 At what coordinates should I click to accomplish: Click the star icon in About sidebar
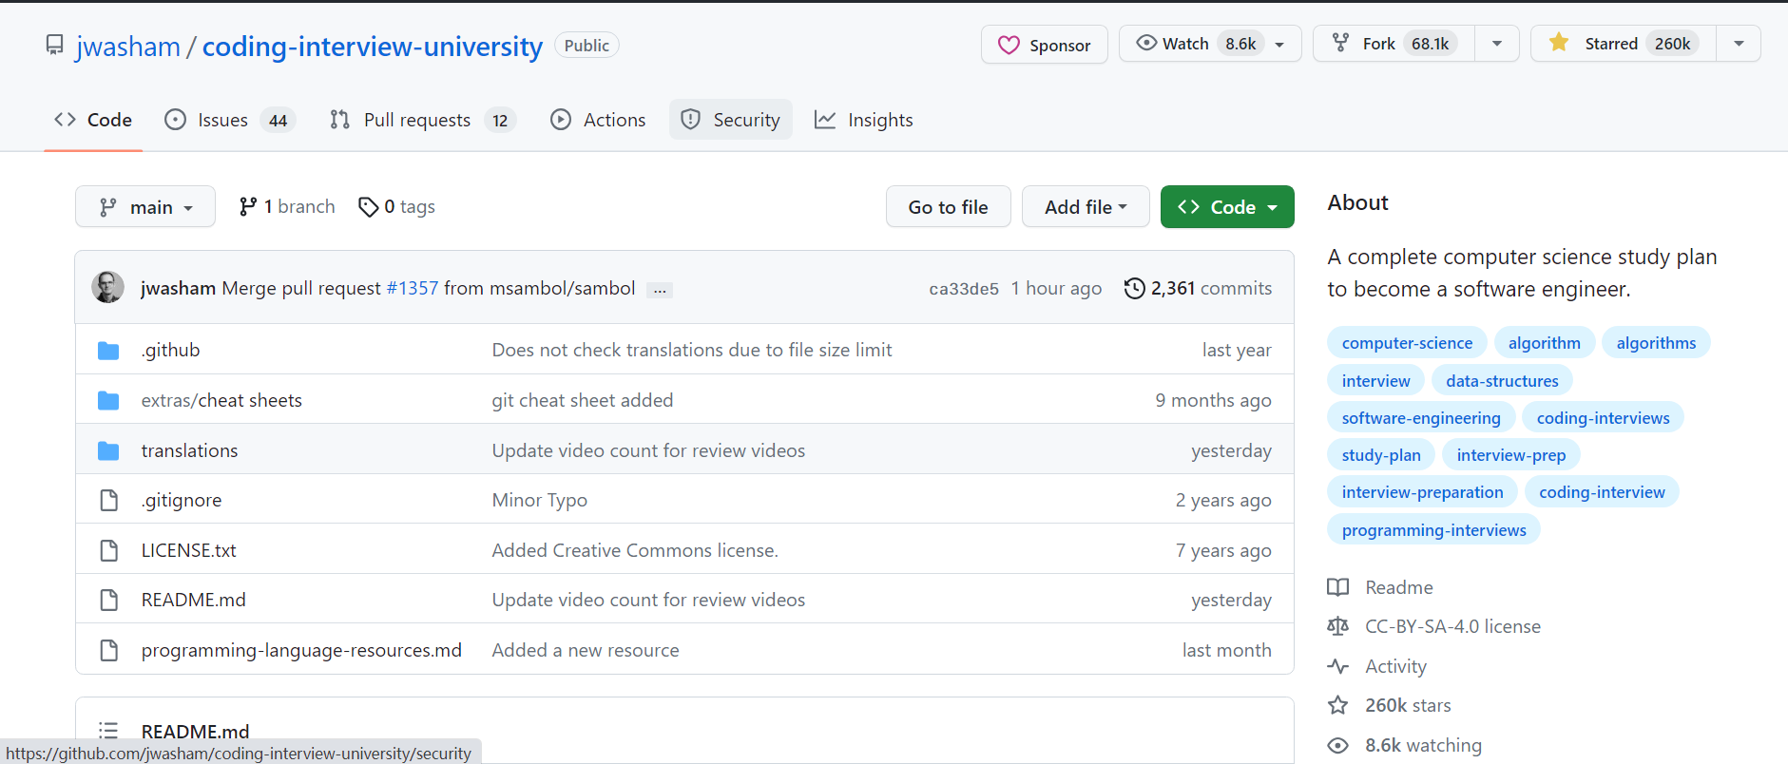(1337, 705)
